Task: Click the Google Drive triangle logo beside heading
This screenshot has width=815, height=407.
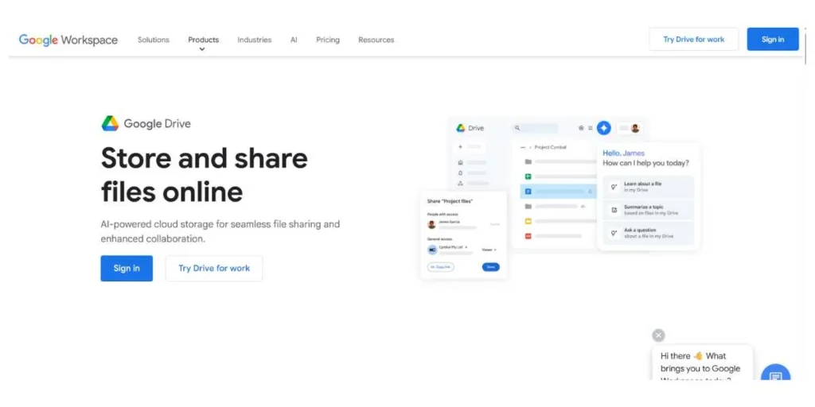Action: (110, 123)
